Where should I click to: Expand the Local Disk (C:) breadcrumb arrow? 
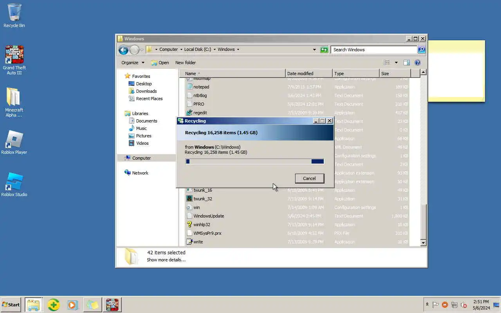pos(214,50)
